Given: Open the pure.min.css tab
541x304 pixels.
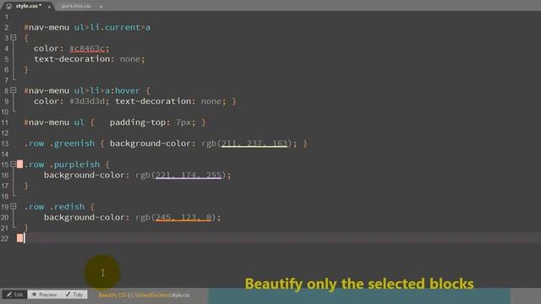Looking at the screenshot, I should (x=76, y=6).
